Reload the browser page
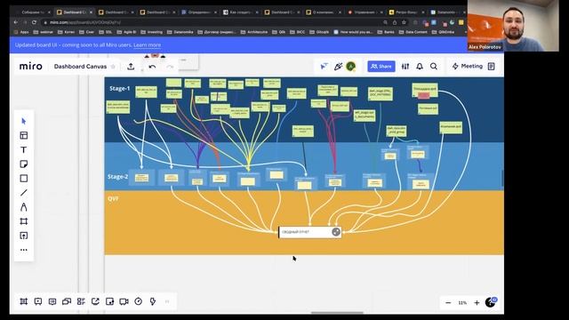This screenshot has width=569, height=320. (x=34, y=22)
